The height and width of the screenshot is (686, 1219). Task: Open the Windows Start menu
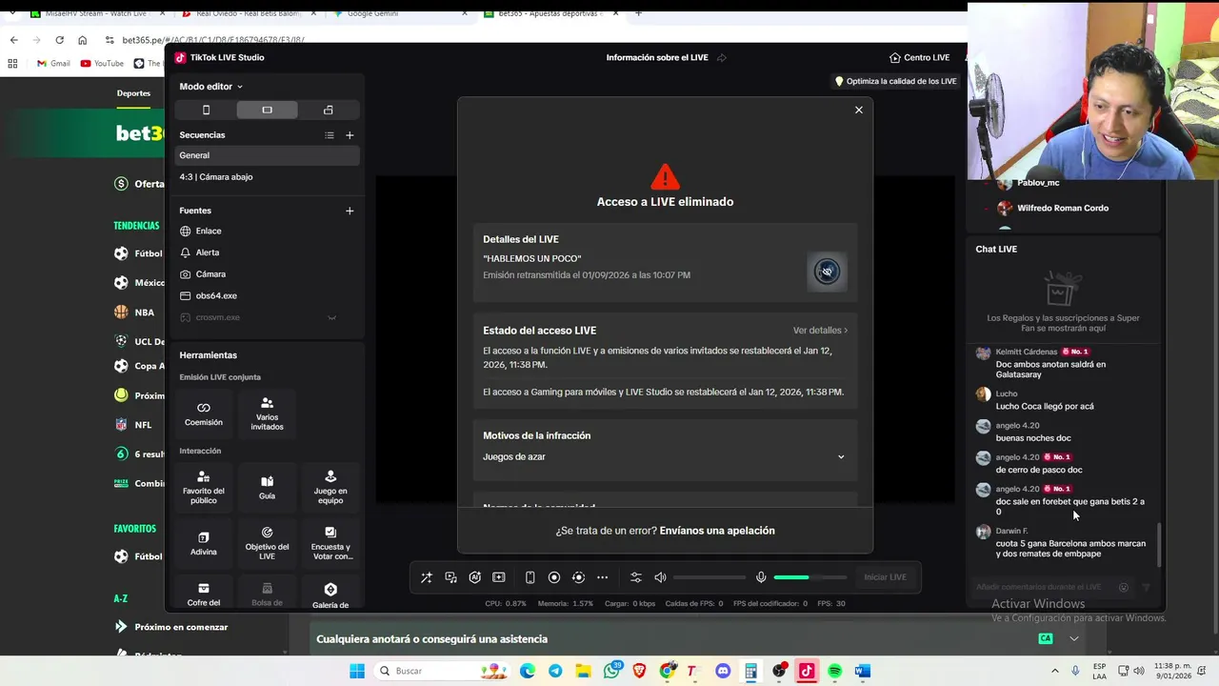pos(357,671)
